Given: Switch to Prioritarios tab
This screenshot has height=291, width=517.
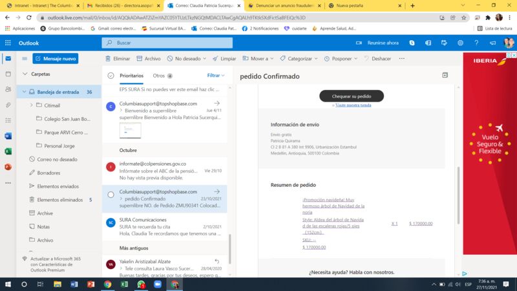Looking at the screenshot, I should click(x=131, y=76).
